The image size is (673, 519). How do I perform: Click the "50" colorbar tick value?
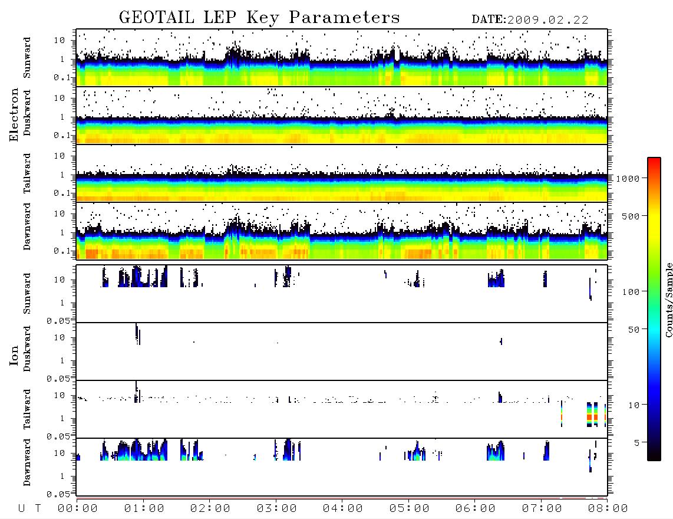click(x=634, y=330)
